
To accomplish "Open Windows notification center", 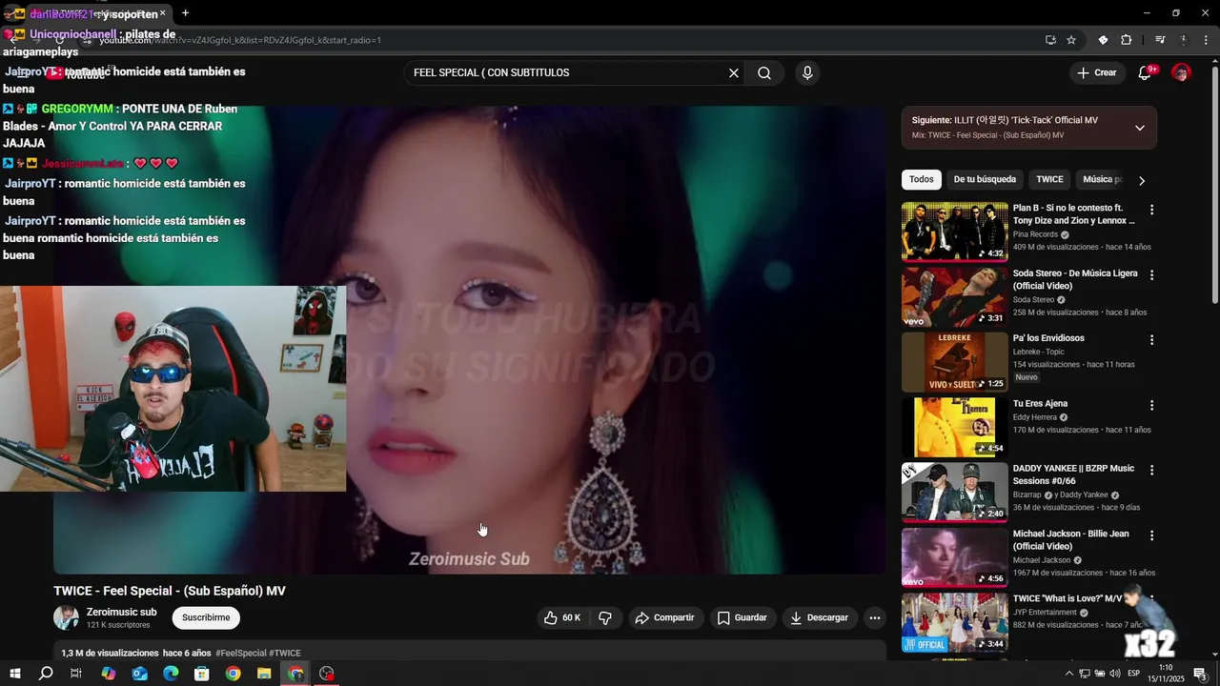I will click(1202, 675).
